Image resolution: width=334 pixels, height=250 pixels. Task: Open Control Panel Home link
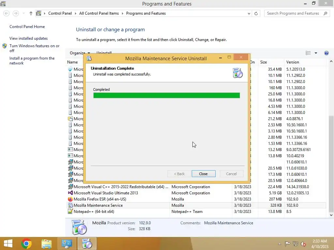[x=27, y=27]
